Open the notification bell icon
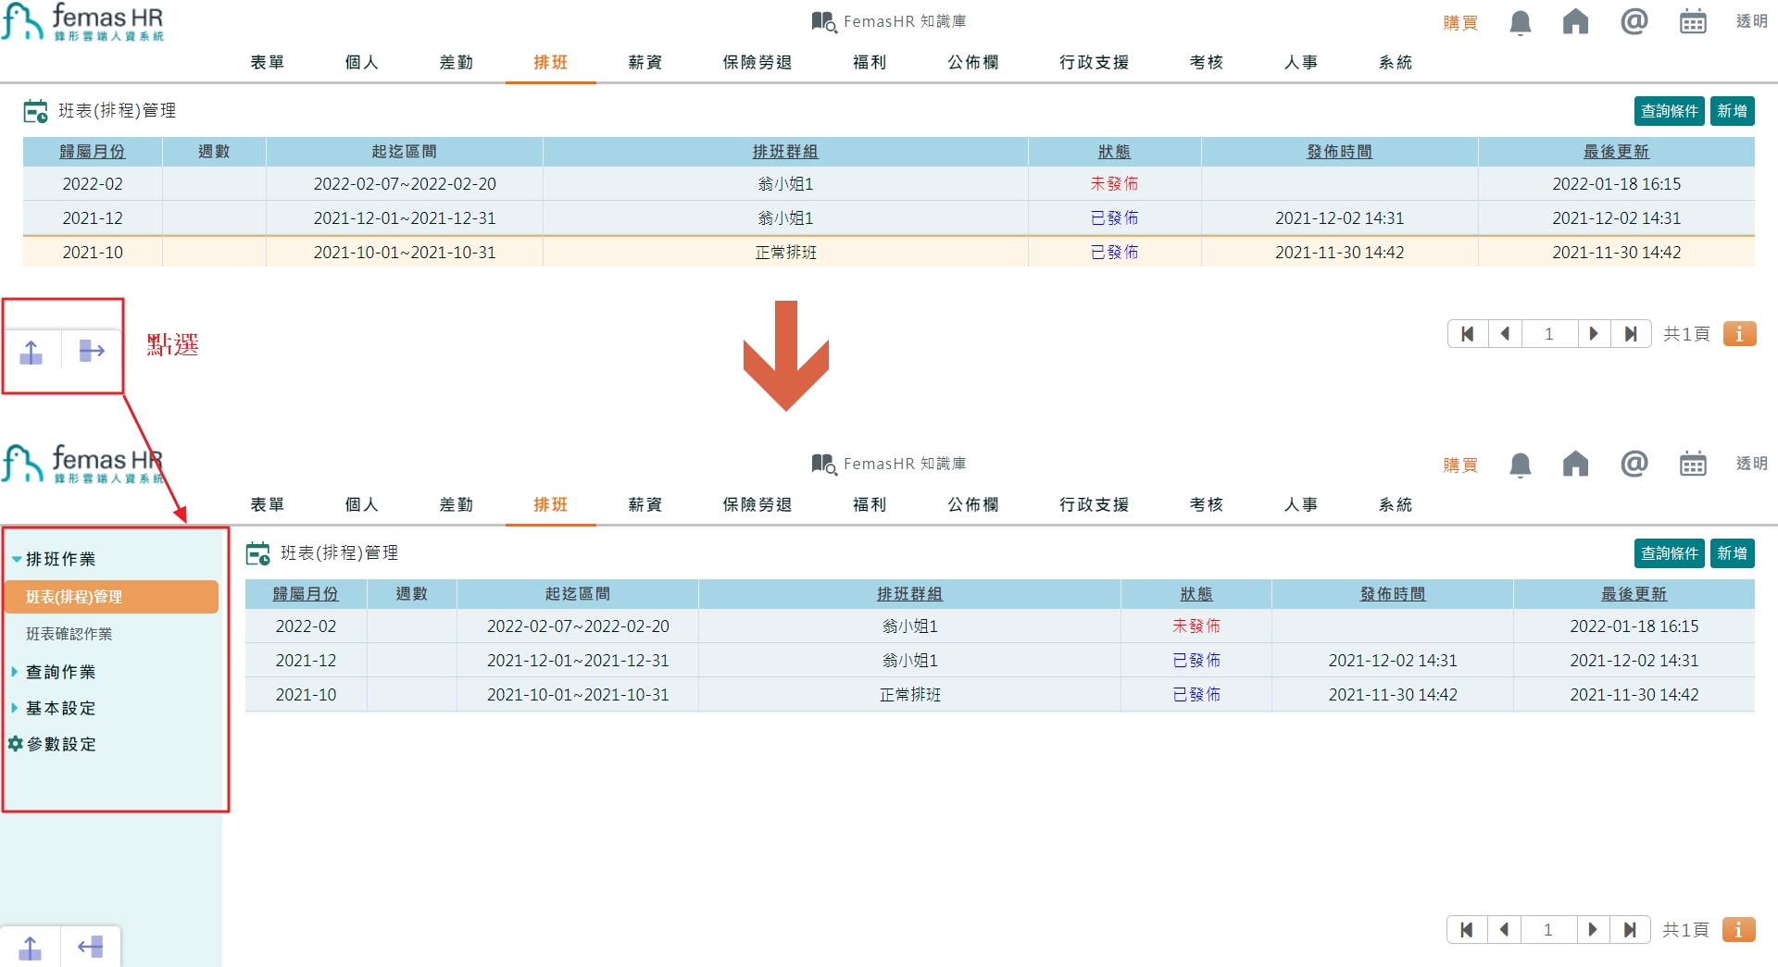Screen dimensions: 1778x967 coord(1519,21)
